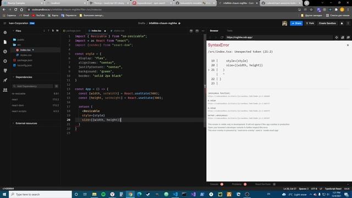Click the preview forward arrow
This screenshot has height=198, width=352.
coord(216,37)
